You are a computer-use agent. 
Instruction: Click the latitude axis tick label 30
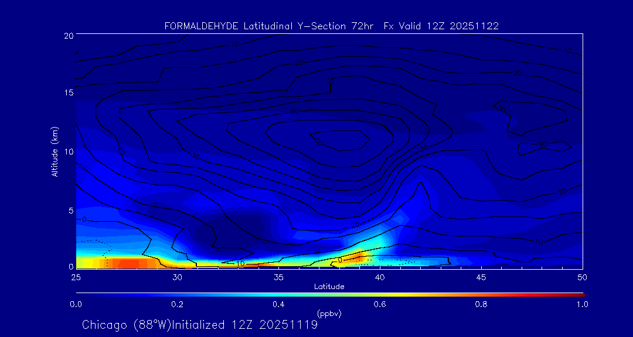(x=177, y=277)
